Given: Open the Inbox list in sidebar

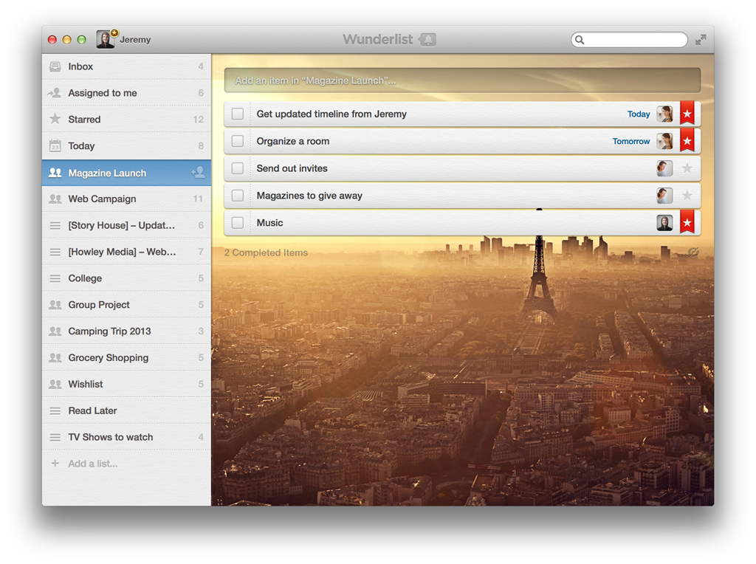Looking at the screenshot, I should pyautogui.click(x=80, y=66).
